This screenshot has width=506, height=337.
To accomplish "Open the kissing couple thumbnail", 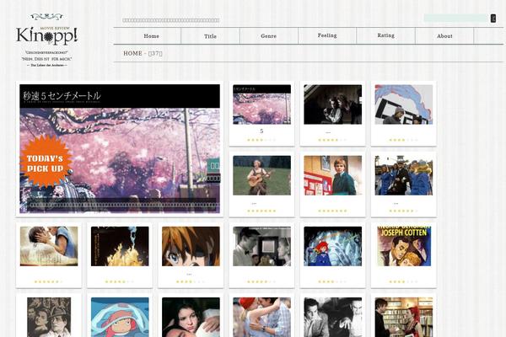I will click(49, 246).
